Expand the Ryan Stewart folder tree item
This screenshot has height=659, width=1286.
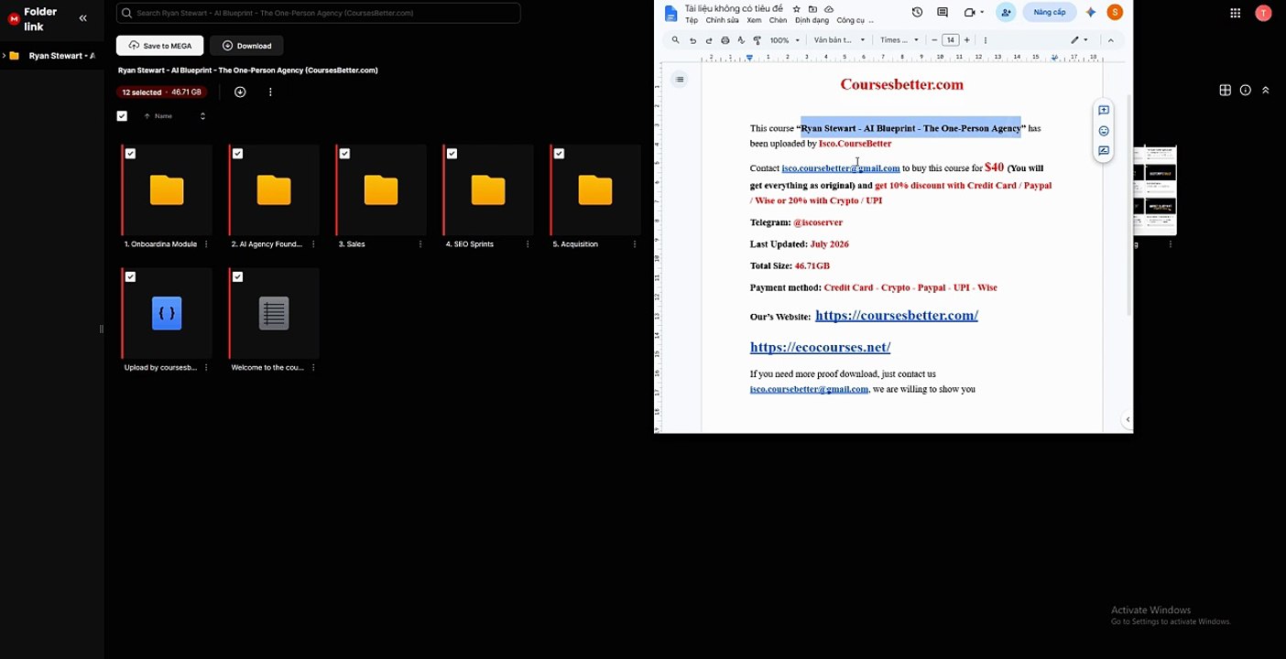(x=4, y=56)
